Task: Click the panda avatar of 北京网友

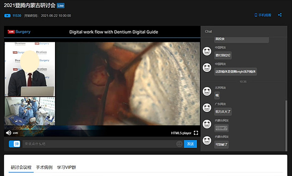Action: coord(207,91)
